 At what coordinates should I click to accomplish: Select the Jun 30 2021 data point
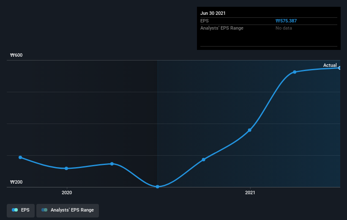[x=339, y=68]
